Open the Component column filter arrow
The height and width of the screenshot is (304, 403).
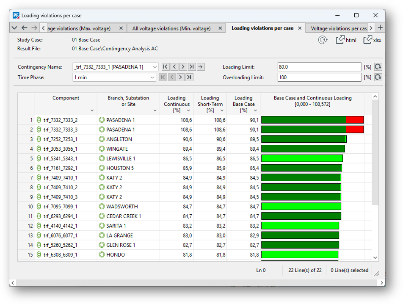tap(92, 111)
